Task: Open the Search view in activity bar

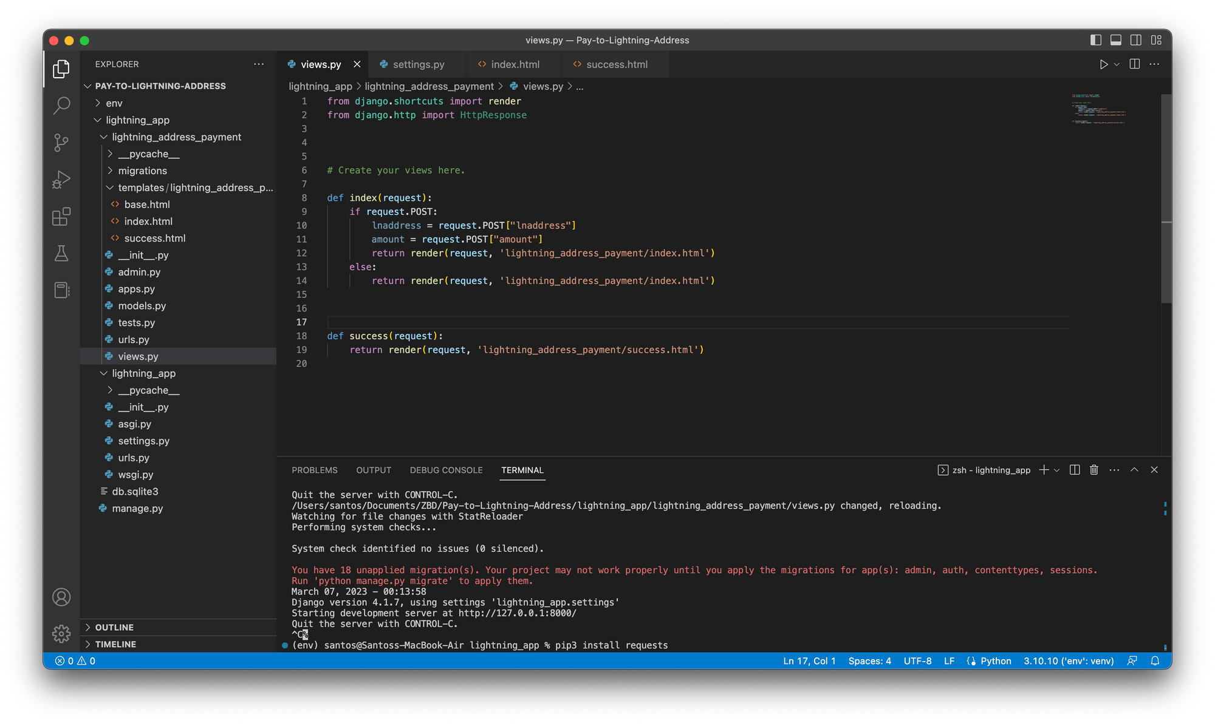Action: click(61, 106)
